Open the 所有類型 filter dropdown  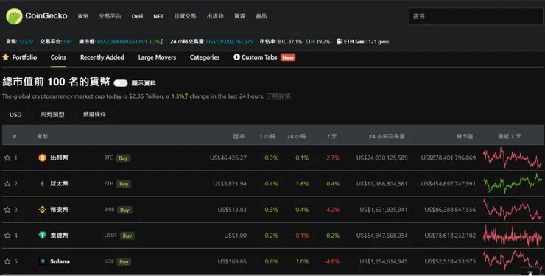click(x=52, y=115)
